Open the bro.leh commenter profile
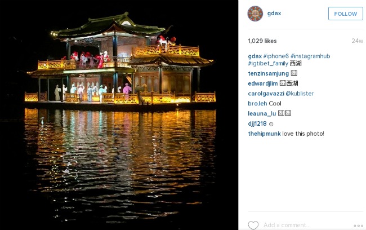 257,103
